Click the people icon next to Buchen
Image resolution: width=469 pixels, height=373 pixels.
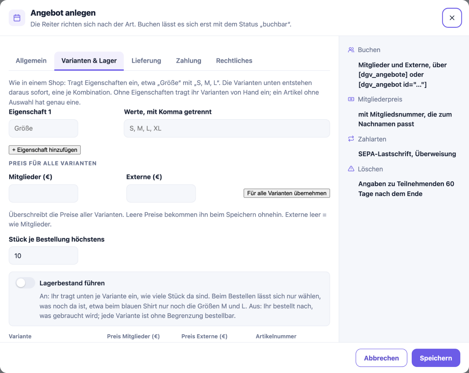tap(351, 50)
